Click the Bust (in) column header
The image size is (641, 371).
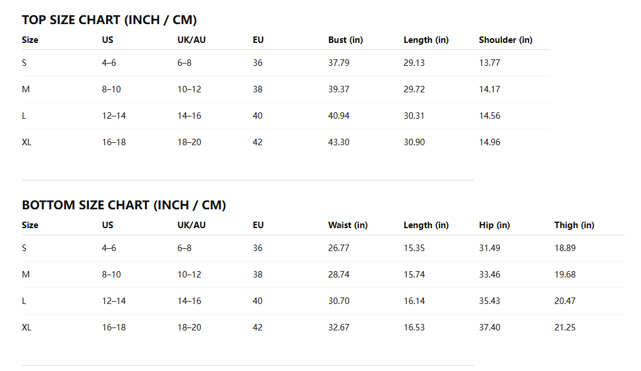(x=345, y=40)
